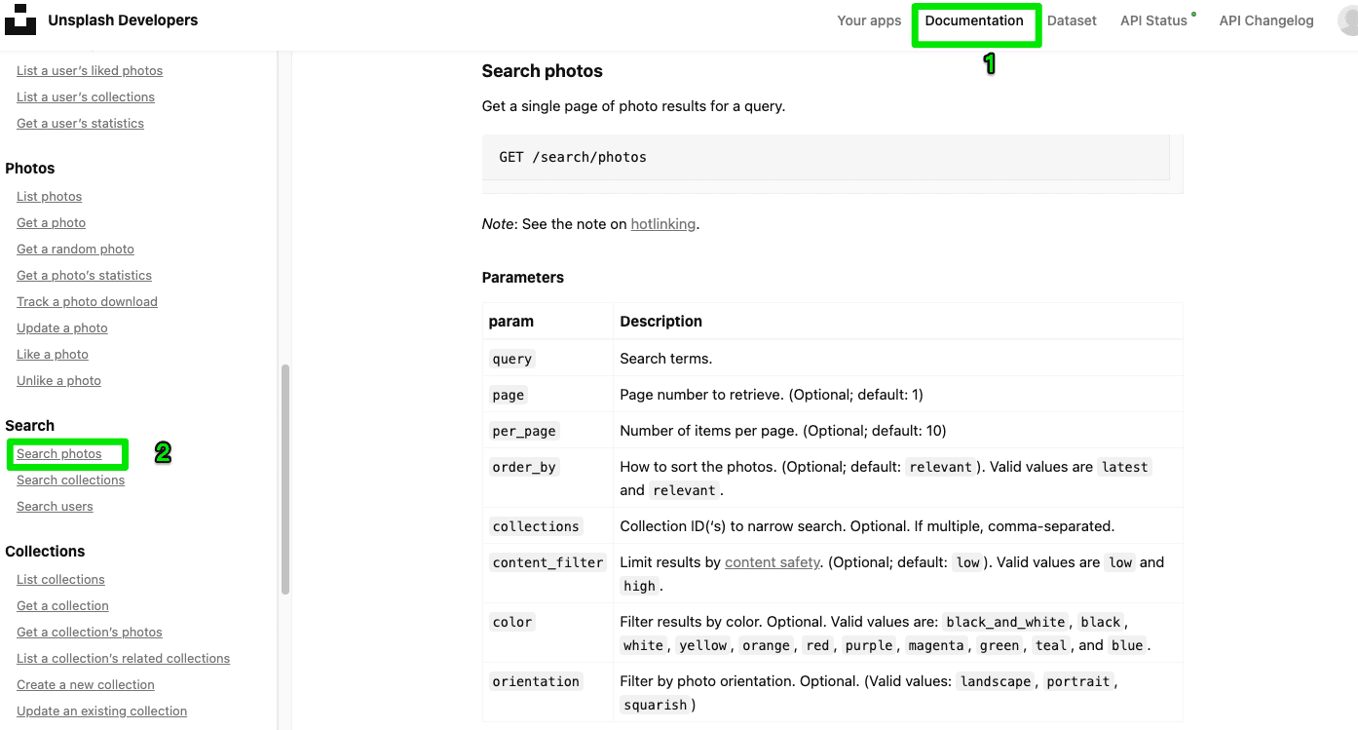Open List a collection's related collections
Image resolution: width=1358 pixels, height=730 pixels.
(123, 659)
